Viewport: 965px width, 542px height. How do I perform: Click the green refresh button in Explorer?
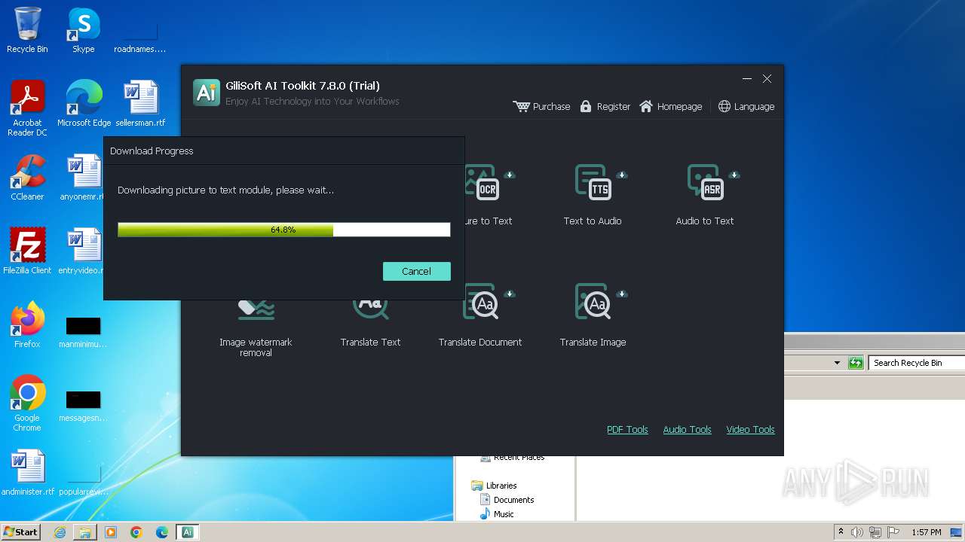[856, 363]
